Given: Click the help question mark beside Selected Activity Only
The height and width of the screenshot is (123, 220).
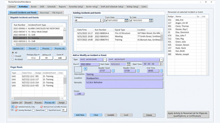Looking at the screenshot, I should 12,107.
